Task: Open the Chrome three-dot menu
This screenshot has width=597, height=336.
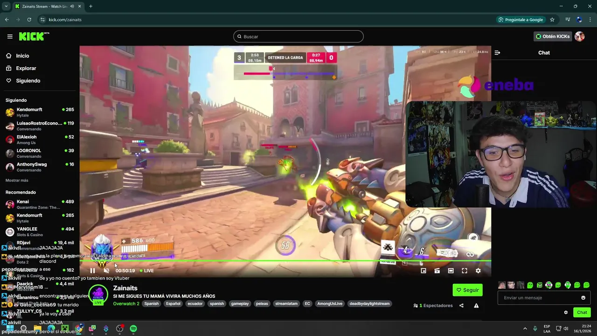Action: tap(590, 20)
